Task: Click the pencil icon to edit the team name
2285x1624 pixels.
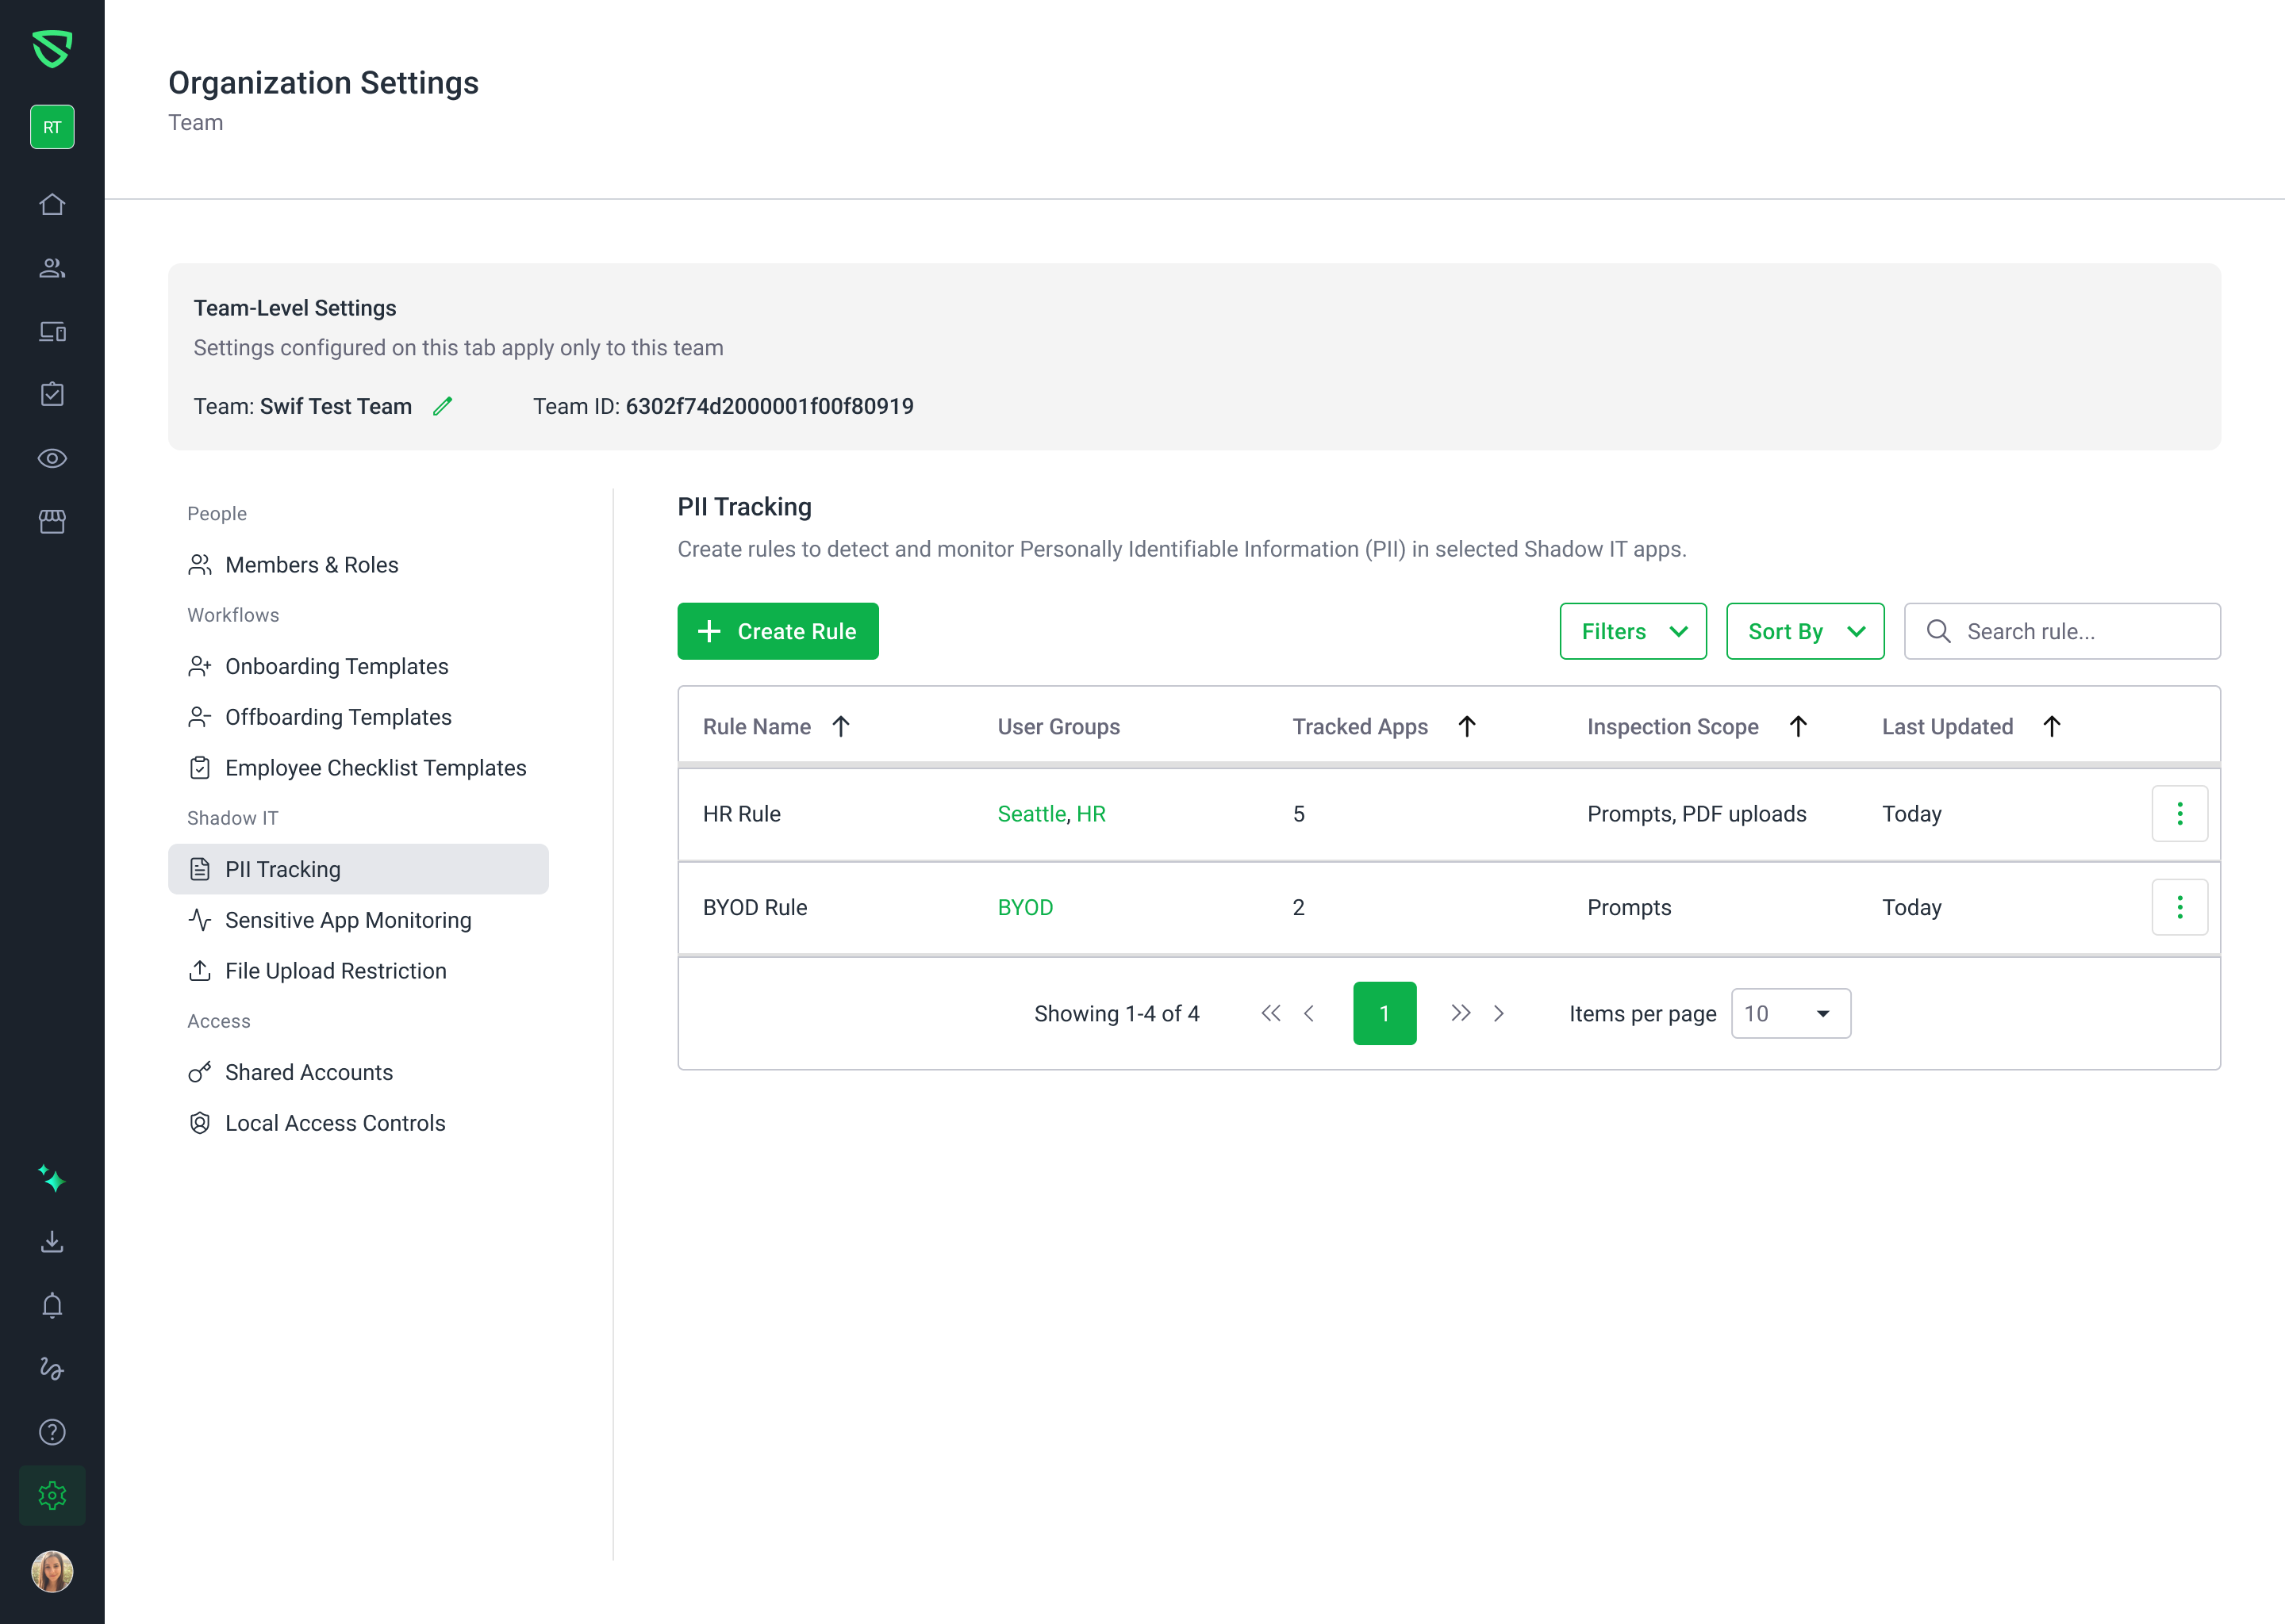Action: pos(442,406)
